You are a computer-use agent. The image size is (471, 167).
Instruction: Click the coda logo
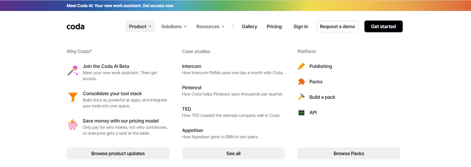coord(75,27)
